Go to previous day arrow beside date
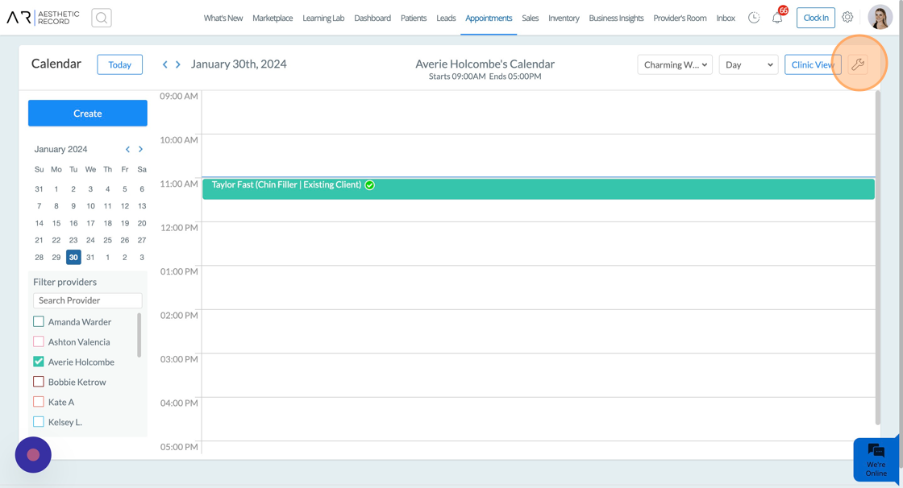Screen dimensions: 903x488 pyautogui.click(x=164, y=64)
